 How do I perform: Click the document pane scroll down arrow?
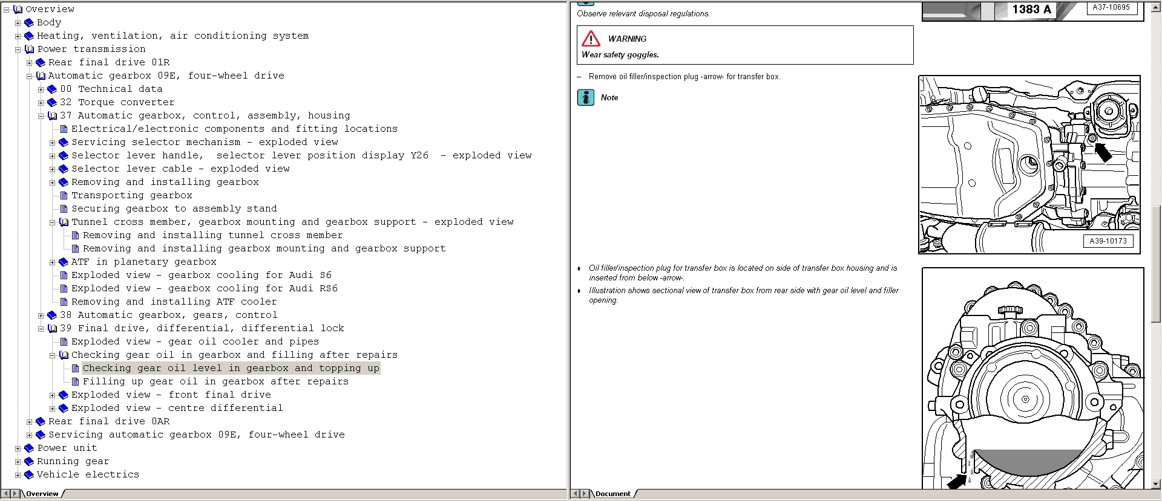pos(1156,484)
